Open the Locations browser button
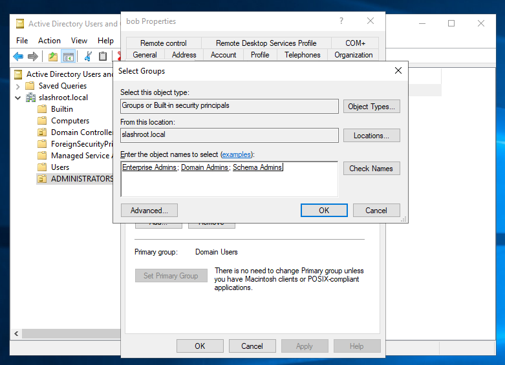Viewport: 505px width, 365px height. 371,136
